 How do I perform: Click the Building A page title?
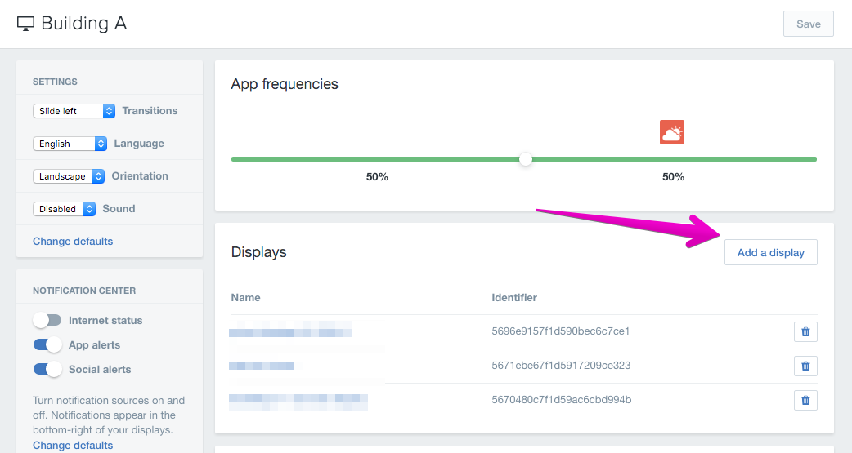click(83, 24)
